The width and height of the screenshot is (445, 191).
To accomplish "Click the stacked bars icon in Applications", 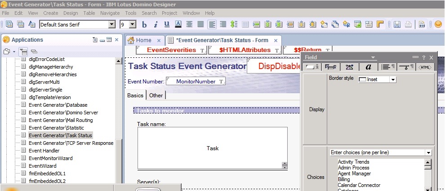I will 34,52.
